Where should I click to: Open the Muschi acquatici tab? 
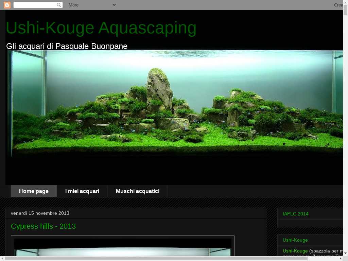point(138,191)
